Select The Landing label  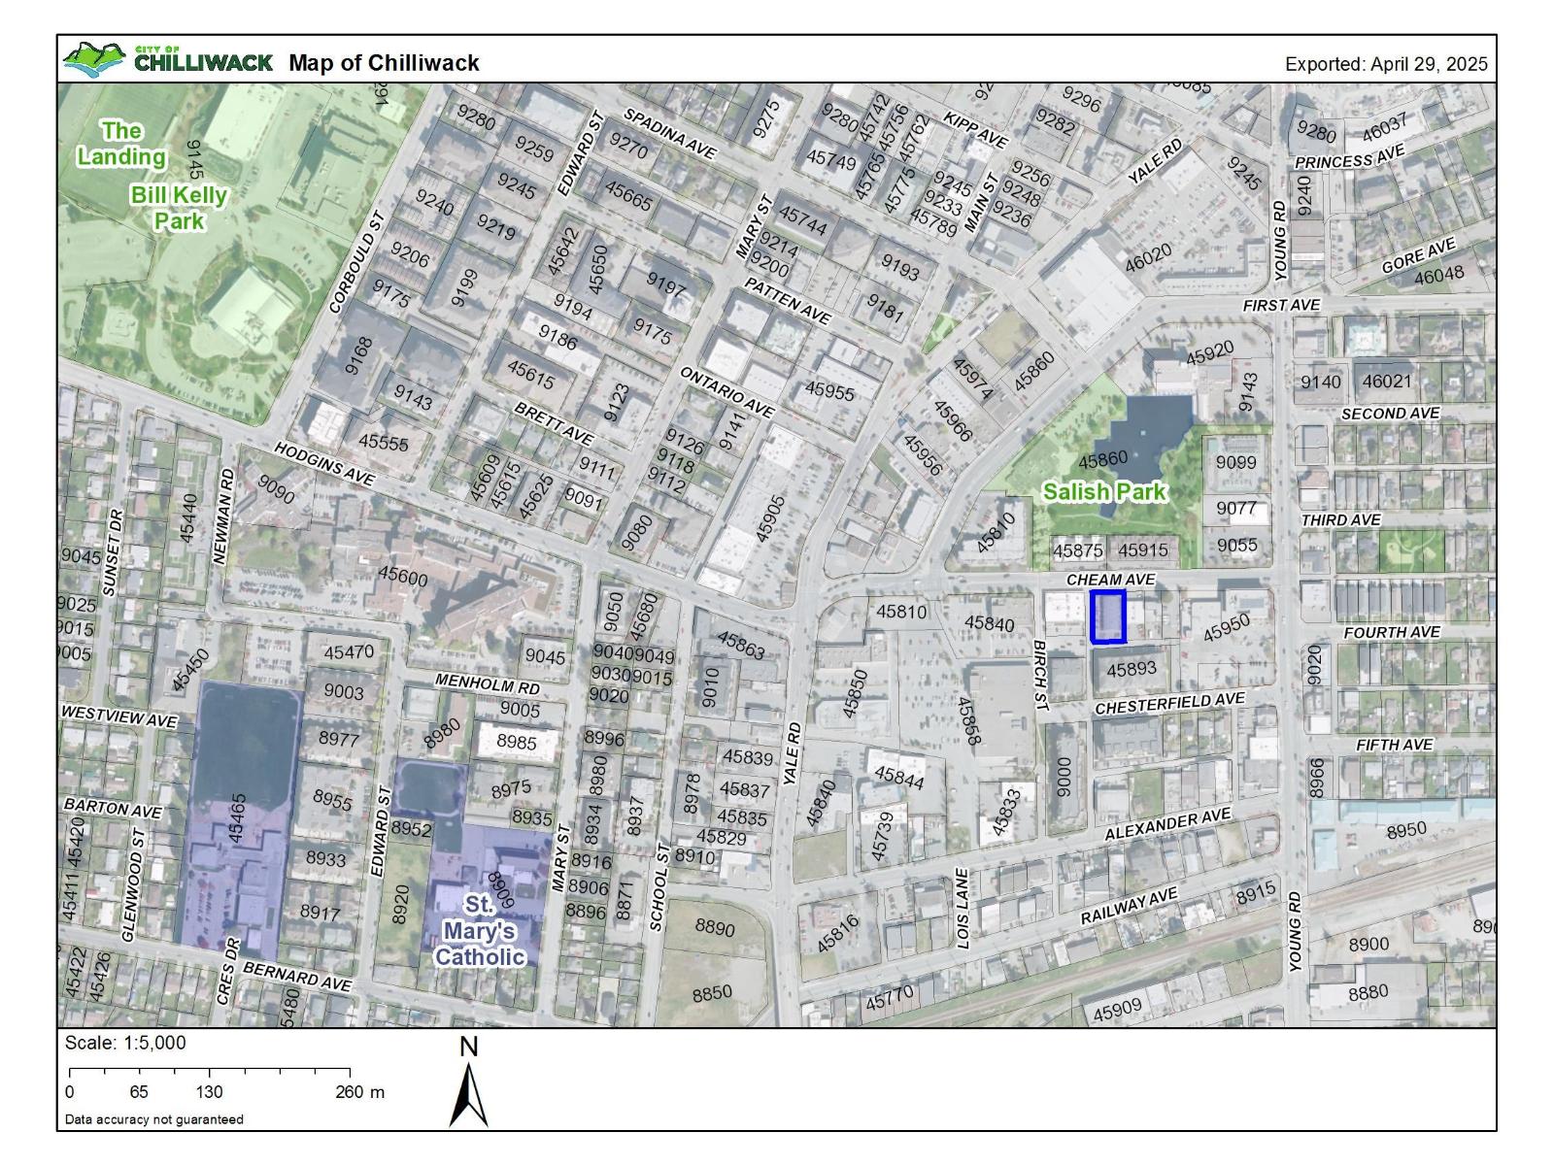(x=121, y=144)
